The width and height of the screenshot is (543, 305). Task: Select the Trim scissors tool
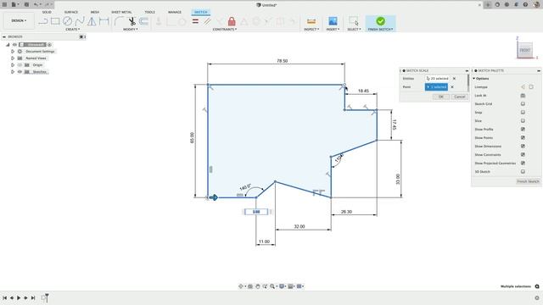132,21
